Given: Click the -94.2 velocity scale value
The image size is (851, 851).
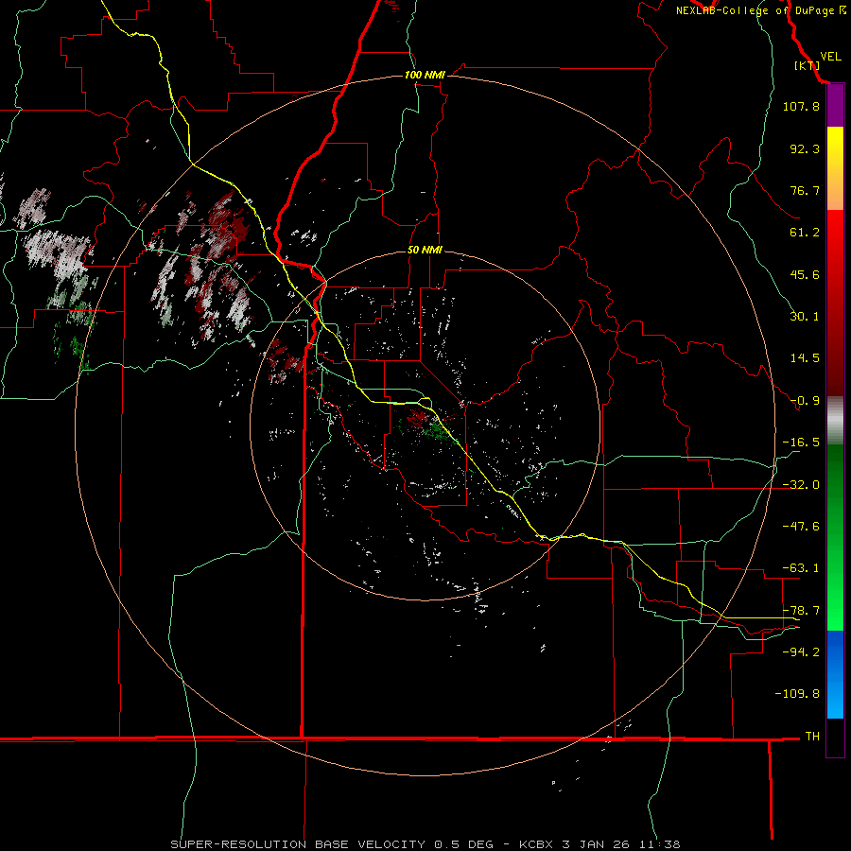Looking at the screenshot, I should (801, 652).
